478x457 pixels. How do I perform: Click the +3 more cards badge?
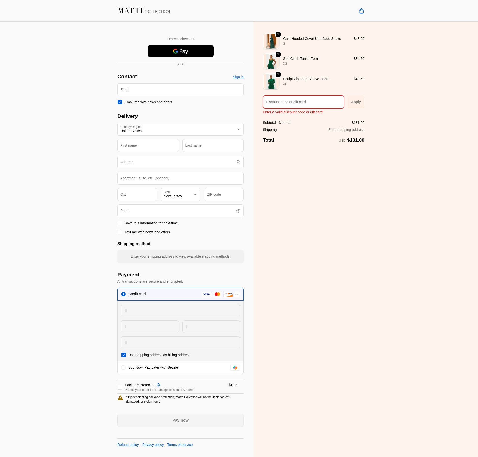237,294
